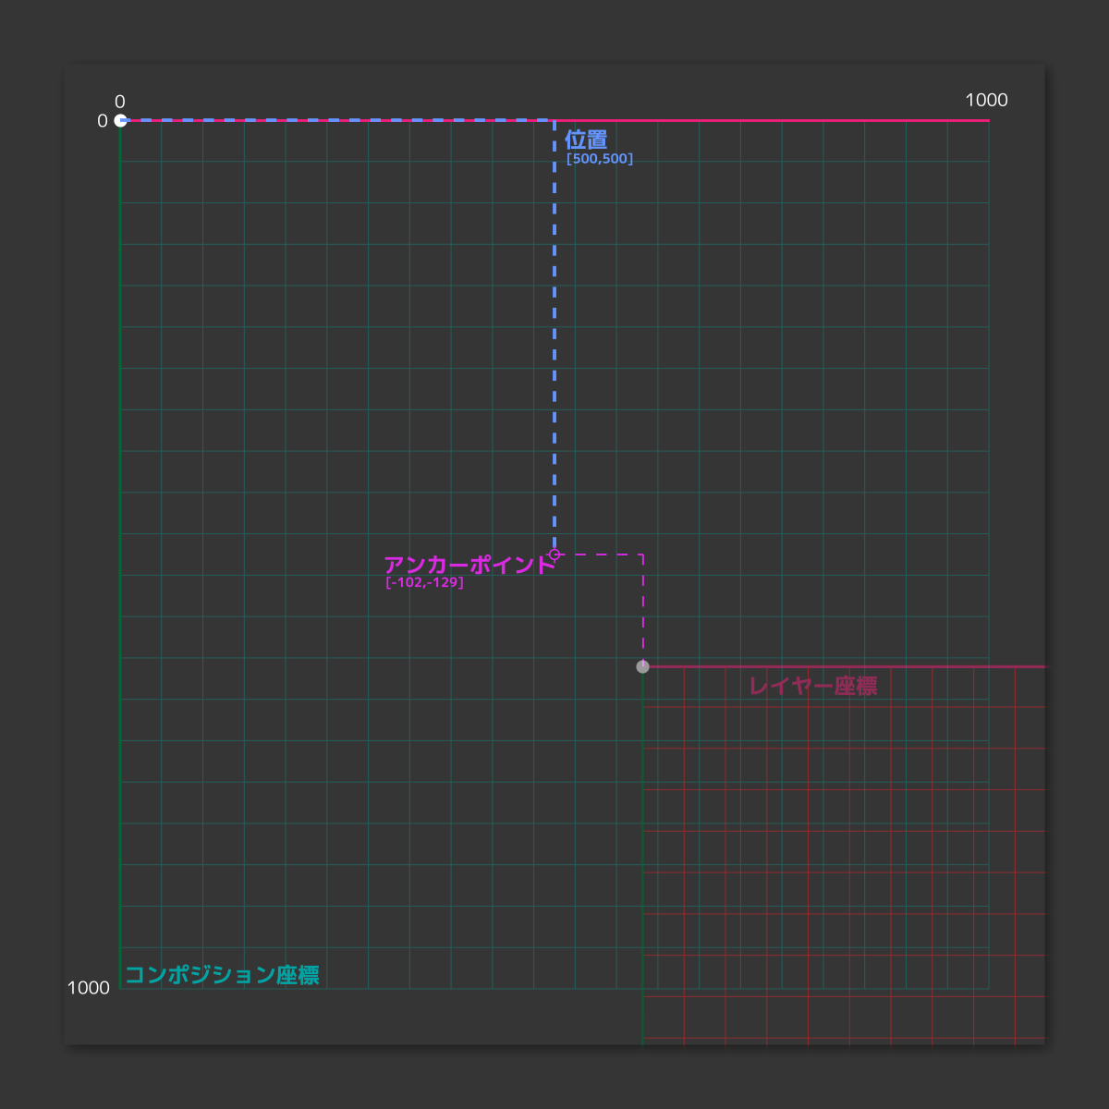Click the 0 label left of origin
This screenshot has height=1109, width=1109.
point(103,121)
